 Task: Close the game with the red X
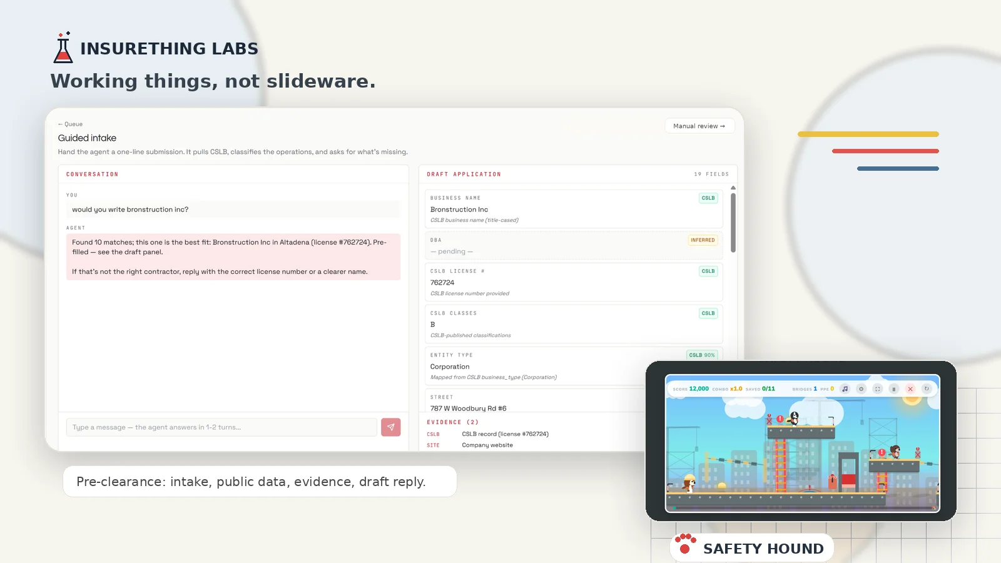click(910, 388)
